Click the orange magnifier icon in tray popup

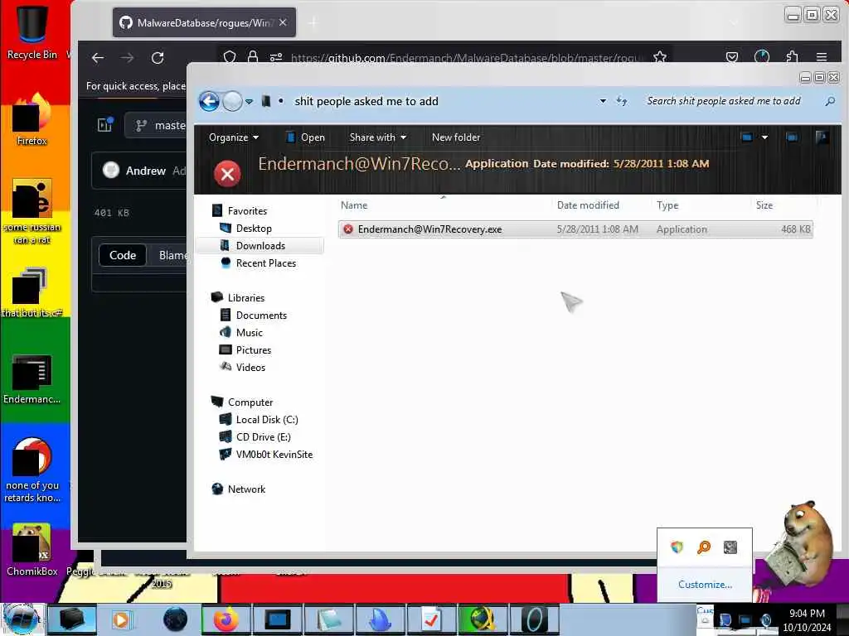703,547
